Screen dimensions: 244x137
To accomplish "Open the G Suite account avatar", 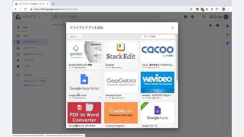I will pos(226,17).
